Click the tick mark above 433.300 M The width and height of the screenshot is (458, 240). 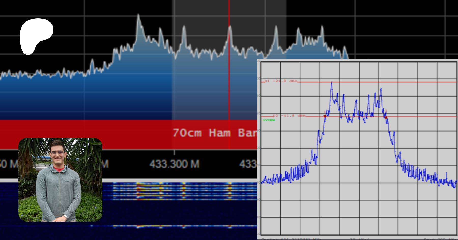pos(174,152)
